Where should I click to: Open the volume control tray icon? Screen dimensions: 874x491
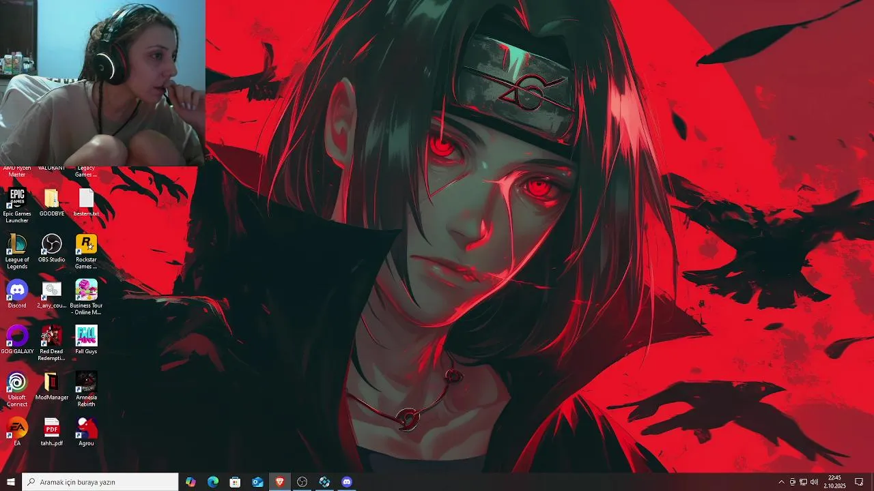coord(814,482)
